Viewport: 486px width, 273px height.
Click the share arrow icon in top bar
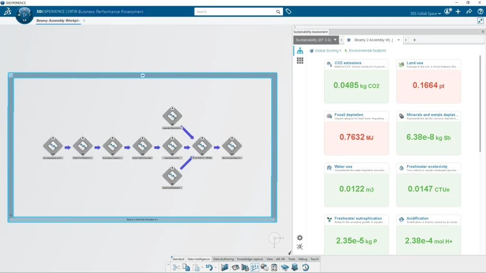[469, 11]
